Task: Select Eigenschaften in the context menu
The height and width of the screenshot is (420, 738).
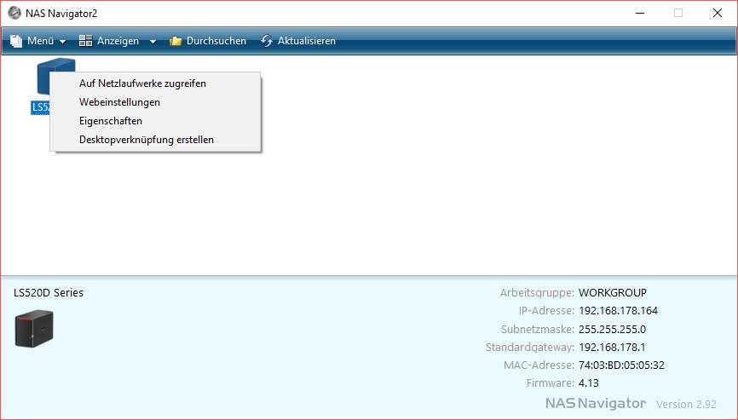Action: point(155,121)
